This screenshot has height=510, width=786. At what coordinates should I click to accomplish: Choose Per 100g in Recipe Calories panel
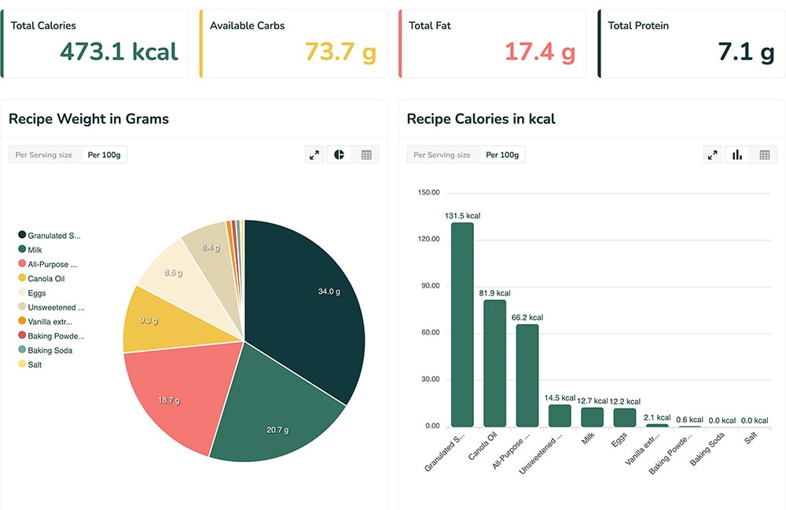(502, 155)
